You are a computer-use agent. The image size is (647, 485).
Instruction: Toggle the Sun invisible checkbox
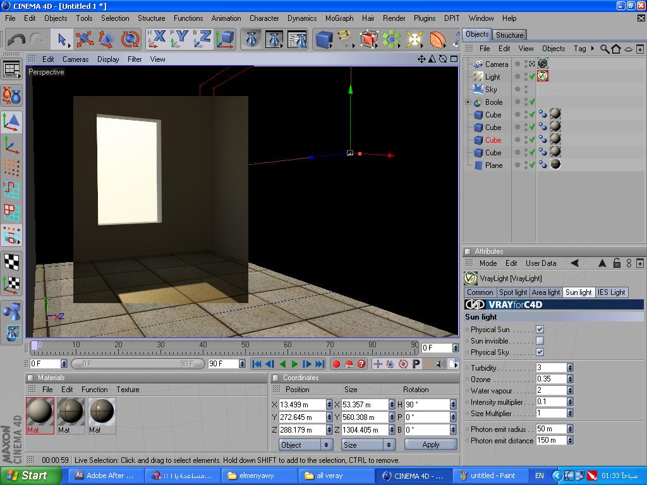[540, 340]
